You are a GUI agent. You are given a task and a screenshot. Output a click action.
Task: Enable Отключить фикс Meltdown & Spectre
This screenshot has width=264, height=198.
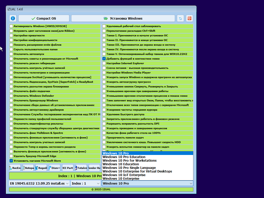point(11,133)
